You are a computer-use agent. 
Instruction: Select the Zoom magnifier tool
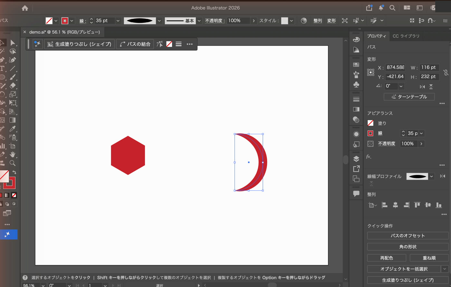pyautogui.click(x=13, y=163)
